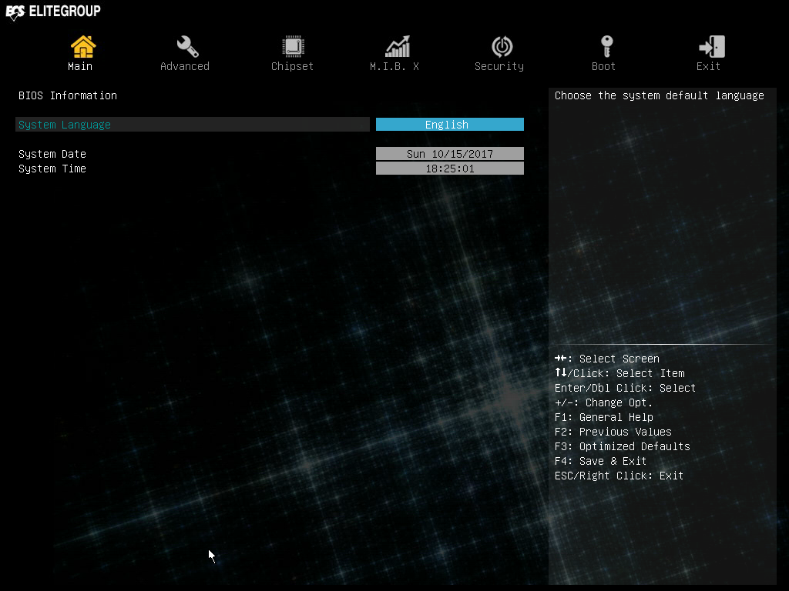Edit the System Date field
The height and width of the screenshot is (591, 789).
pyautogui.click(x=450, y=154)
